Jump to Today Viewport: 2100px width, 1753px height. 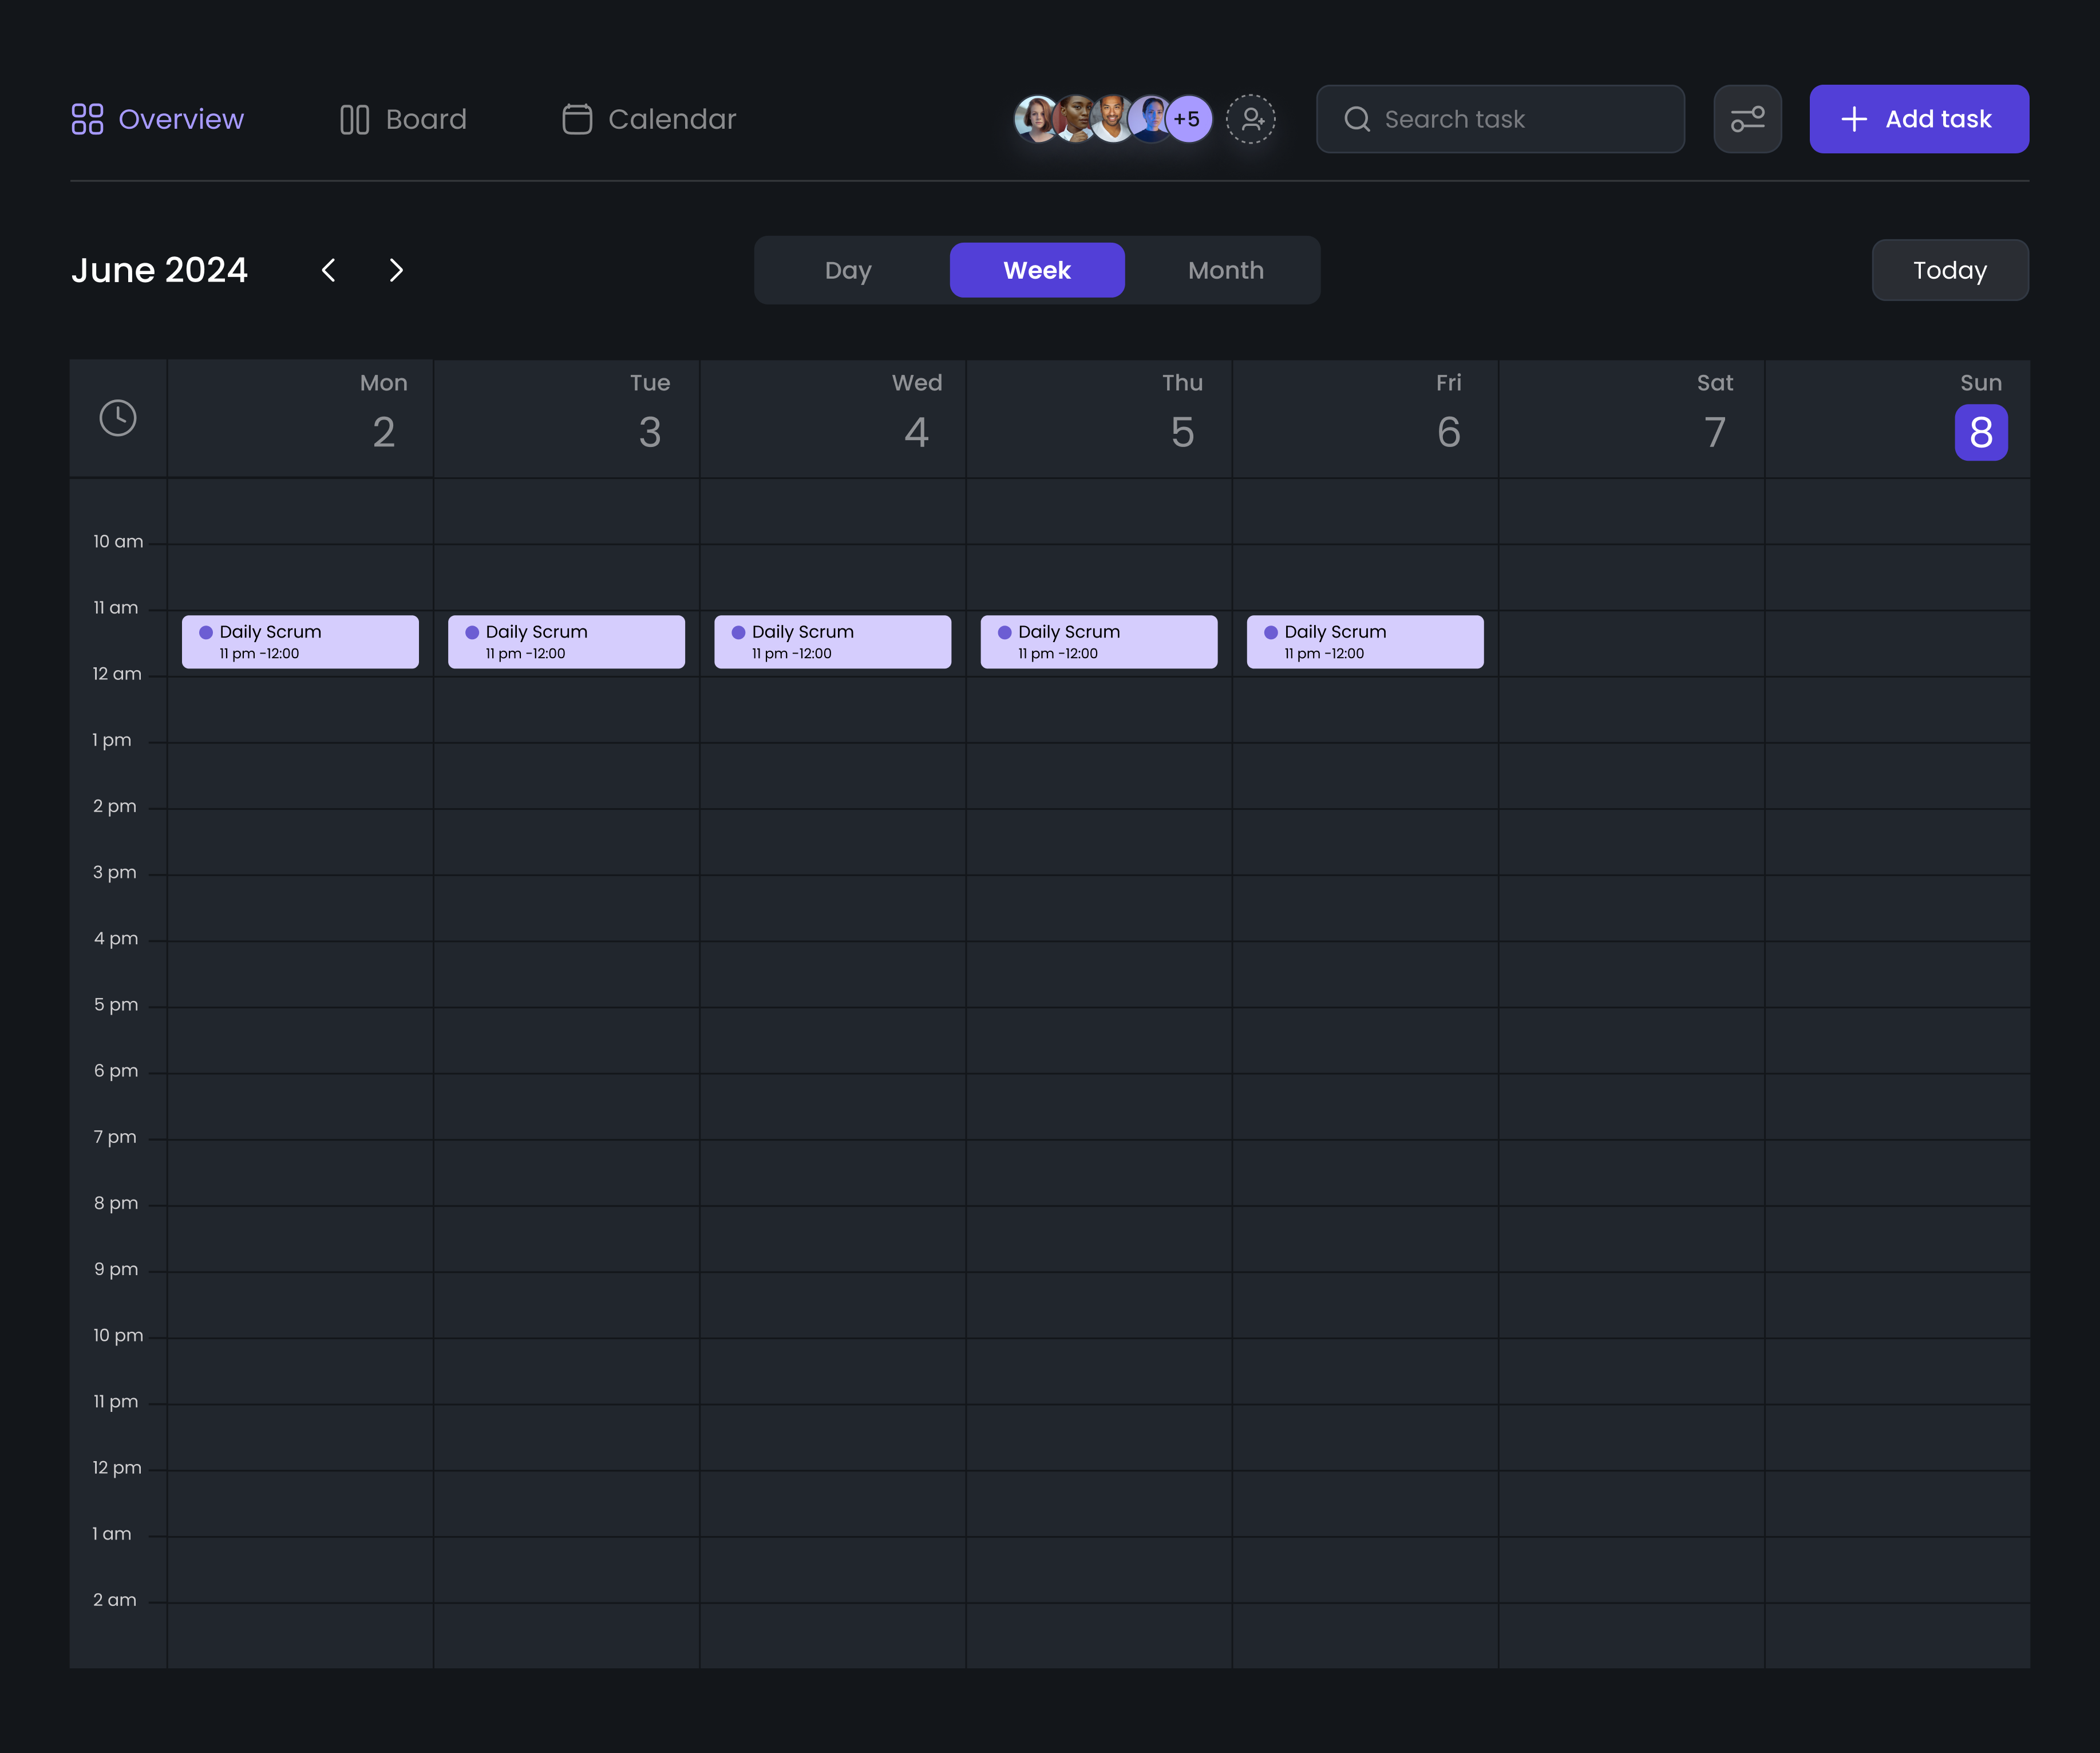coord(1949,270)
